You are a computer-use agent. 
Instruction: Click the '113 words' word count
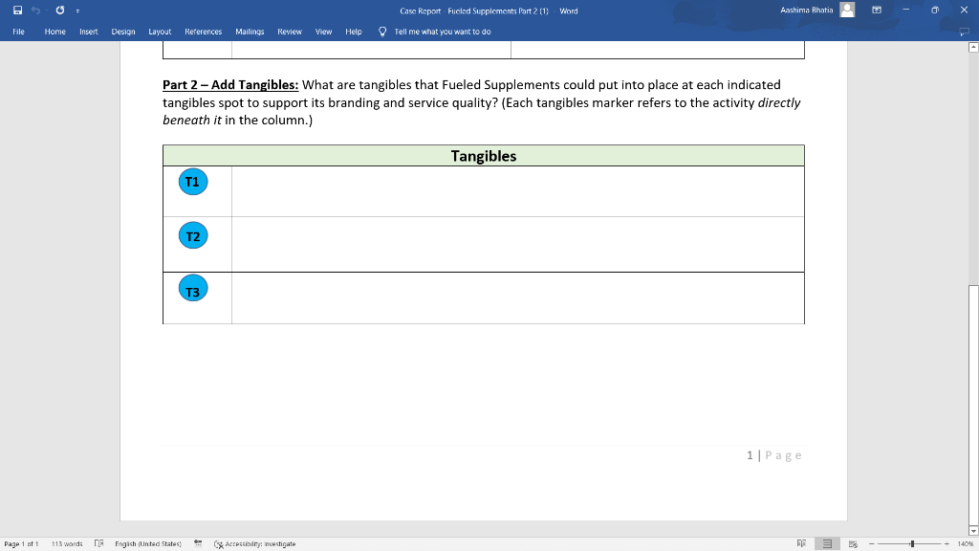(x=67, y=544)
